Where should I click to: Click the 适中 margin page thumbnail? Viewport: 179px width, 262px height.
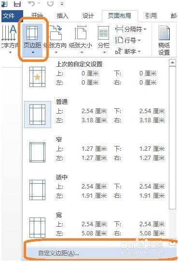tap(37, 190)
